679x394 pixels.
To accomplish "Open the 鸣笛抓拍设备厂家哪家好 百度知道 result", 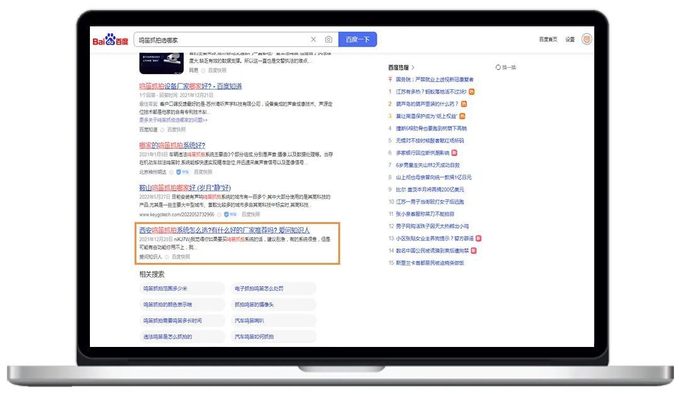I will (x=190, y=86).
